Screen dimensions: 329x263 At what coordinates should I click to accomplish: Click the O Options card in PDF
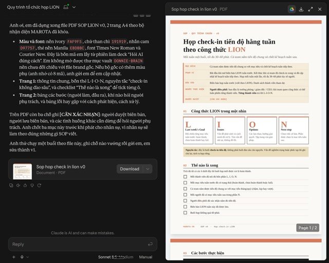(262, 130)
